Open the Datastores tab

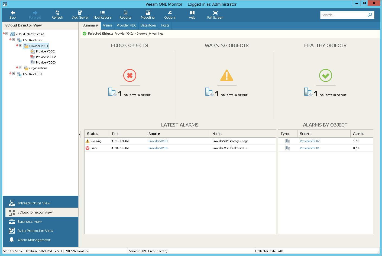pos(148,25)
